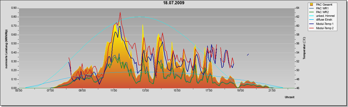Select the PAC WR1 legend entry
Screen dimensions: 348x107
(322, 8)
